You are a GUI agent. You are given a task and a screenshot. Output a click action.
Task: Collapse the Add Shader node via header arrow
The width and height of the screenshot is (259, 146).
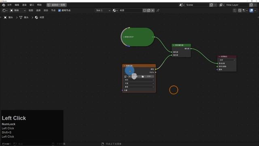point(174,45)
